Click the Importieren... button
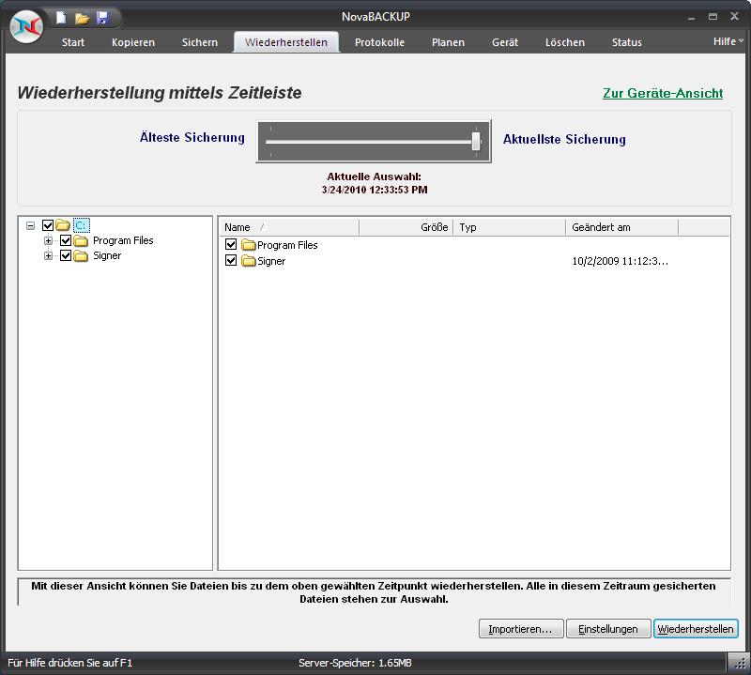Viewport: 751px width, 675px height. (x=521, y=629)
